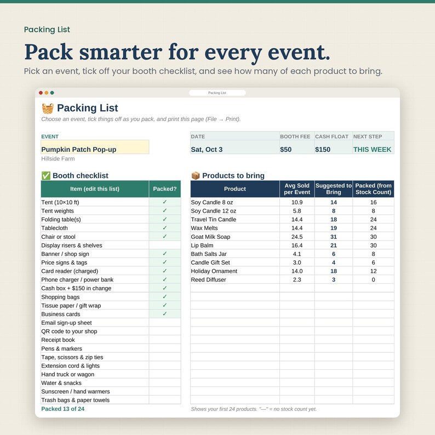Viewport: 435px width, 435px height.
Task: Click the basket icon beside Packing List title
Action: (x=48, y=108)
